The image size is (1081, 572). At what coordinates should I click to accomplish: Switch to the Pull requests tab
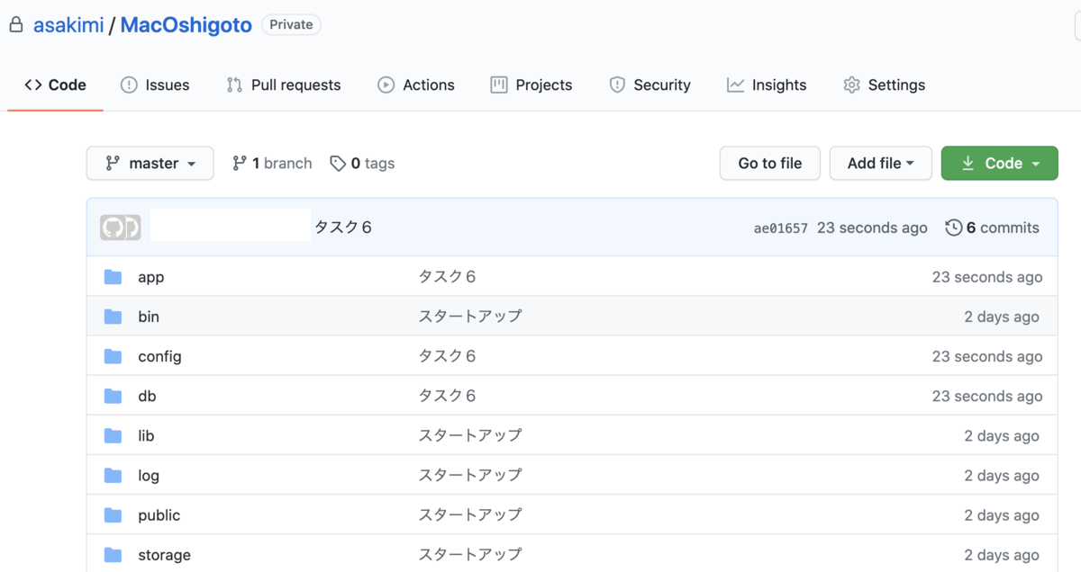[283, 85]
